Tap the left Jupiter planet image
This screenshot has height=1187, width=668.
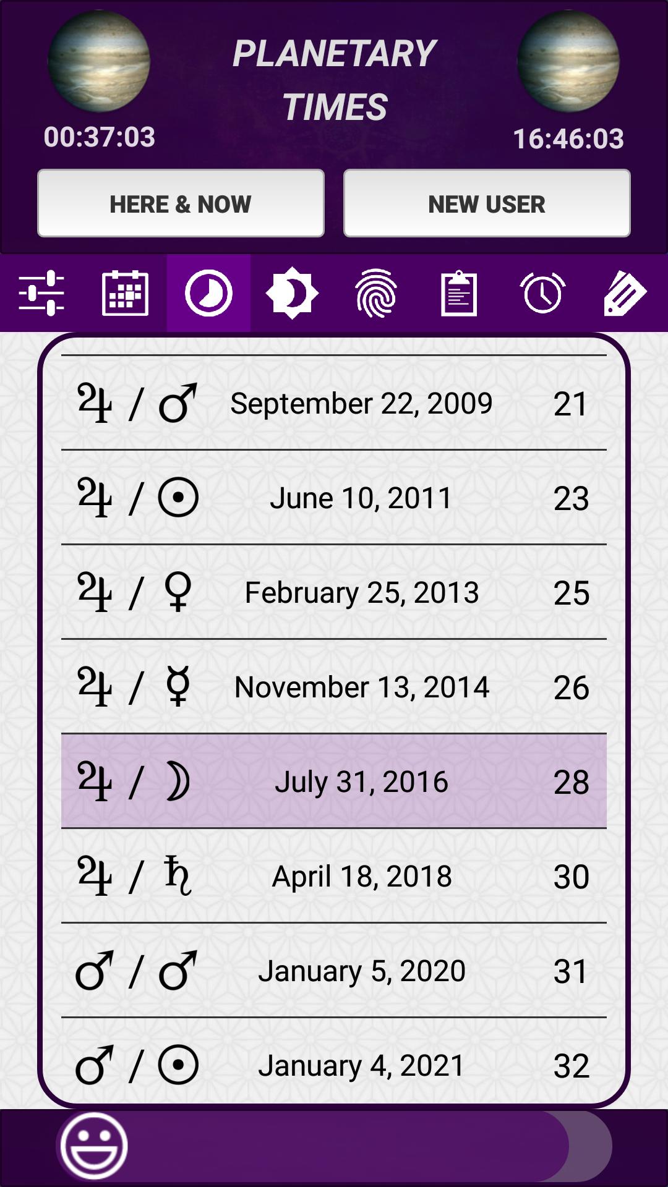pos(99,62)
